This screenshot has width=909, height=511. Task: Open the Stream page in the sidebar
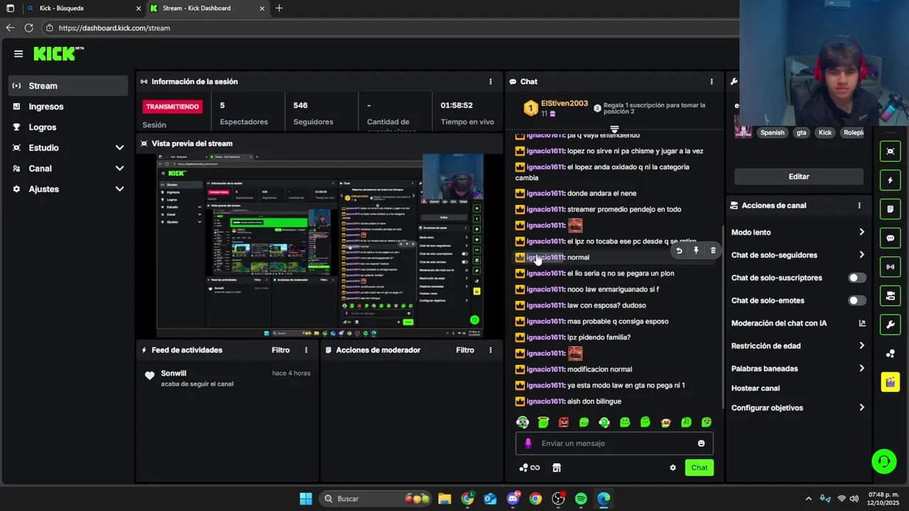(x=68, y=86)
